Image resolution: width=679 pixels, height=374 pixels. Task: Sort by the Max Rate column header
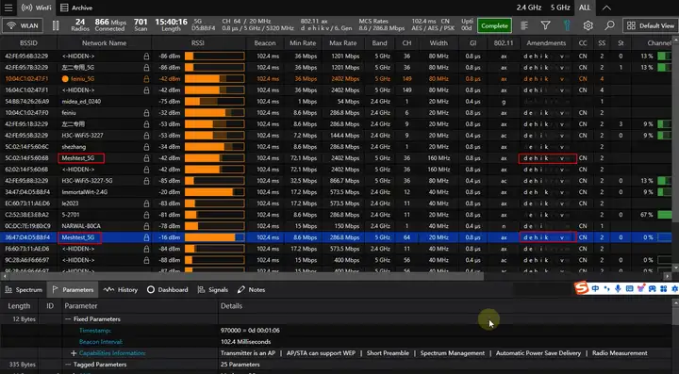tap(343, 42)
